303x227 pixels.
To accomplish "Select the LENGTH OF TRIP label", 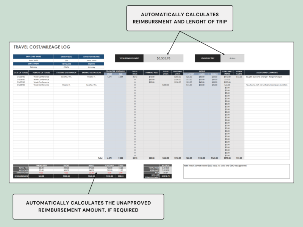I will [x=208, y=58].
